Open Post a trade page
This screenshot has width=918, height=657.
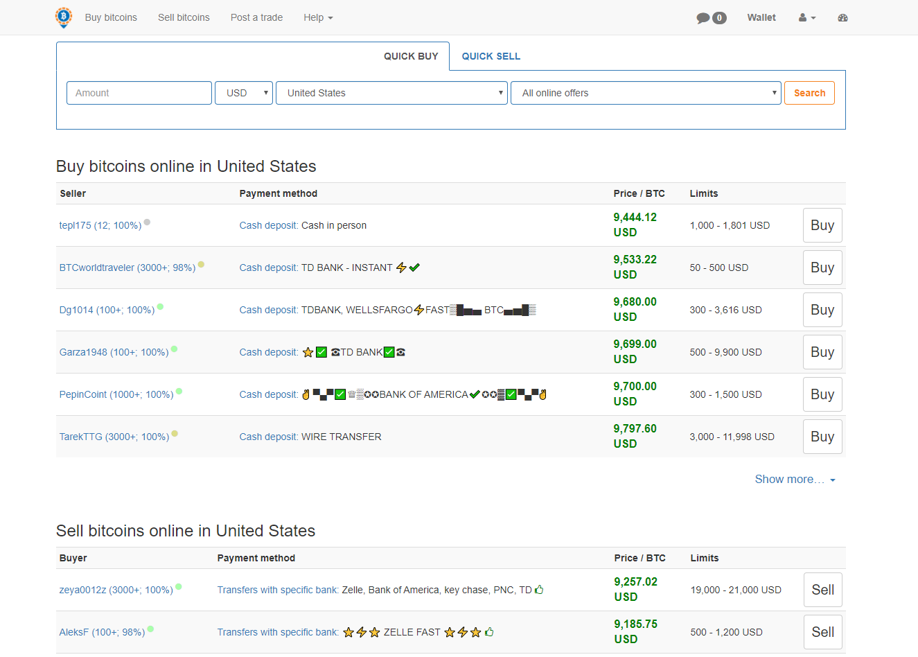[x=256, y=17]
